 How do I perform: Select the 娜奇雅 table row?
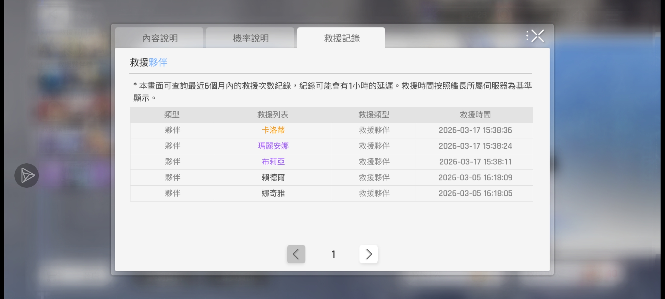273,193
